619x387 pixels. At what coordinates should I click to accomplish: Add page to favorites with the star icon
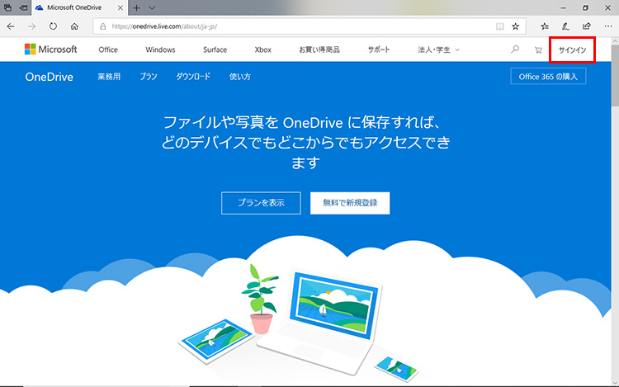click(515, 26)
